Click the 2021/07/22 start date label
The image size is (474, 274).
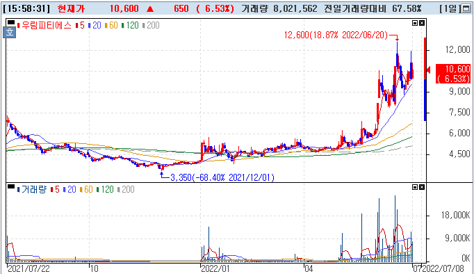point(28,268)
